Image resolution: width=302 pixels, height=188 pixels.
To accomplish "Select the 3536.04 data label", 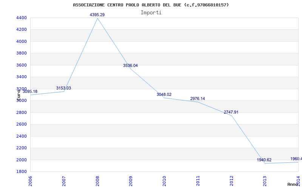I will pyautogui.click(x=130, y=65).
